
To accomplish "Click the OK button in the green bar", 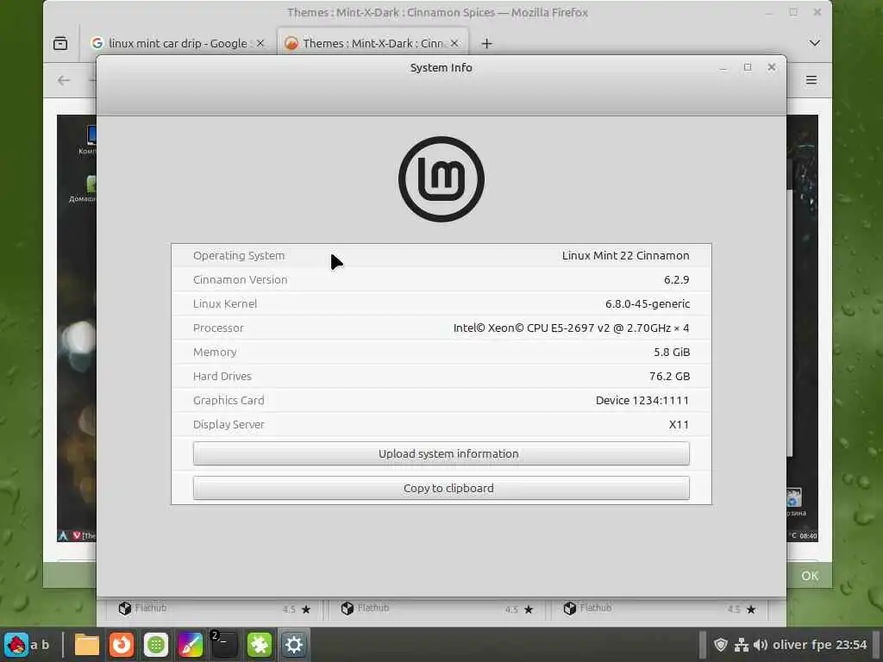I will pos(810,576).
